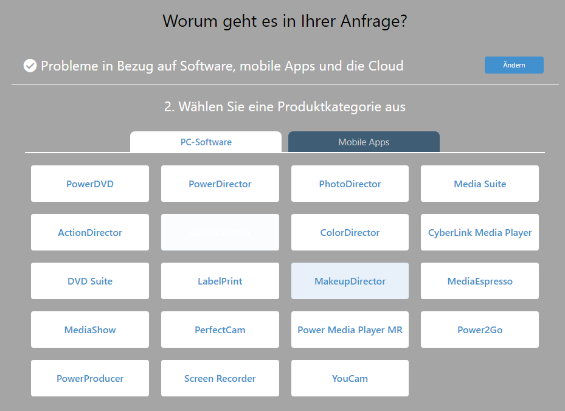Choose PowerDirector from the product list
Screen dimensions: 565x411
click(220, 184)
